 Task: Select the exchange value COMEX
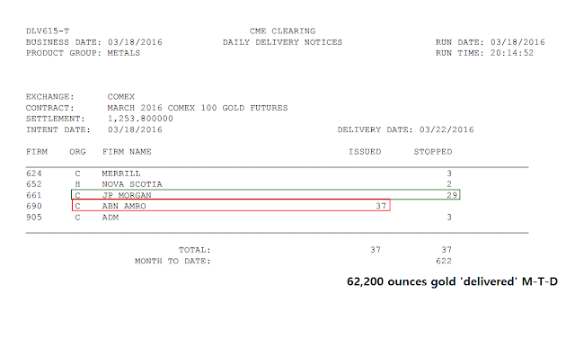(121, 97)
